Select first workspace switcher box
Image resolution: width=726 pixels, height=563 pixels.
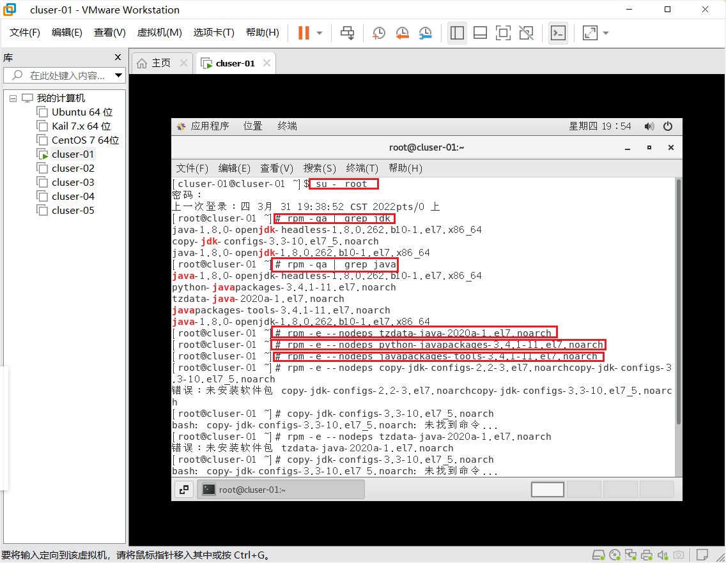[x=547, y=490]
